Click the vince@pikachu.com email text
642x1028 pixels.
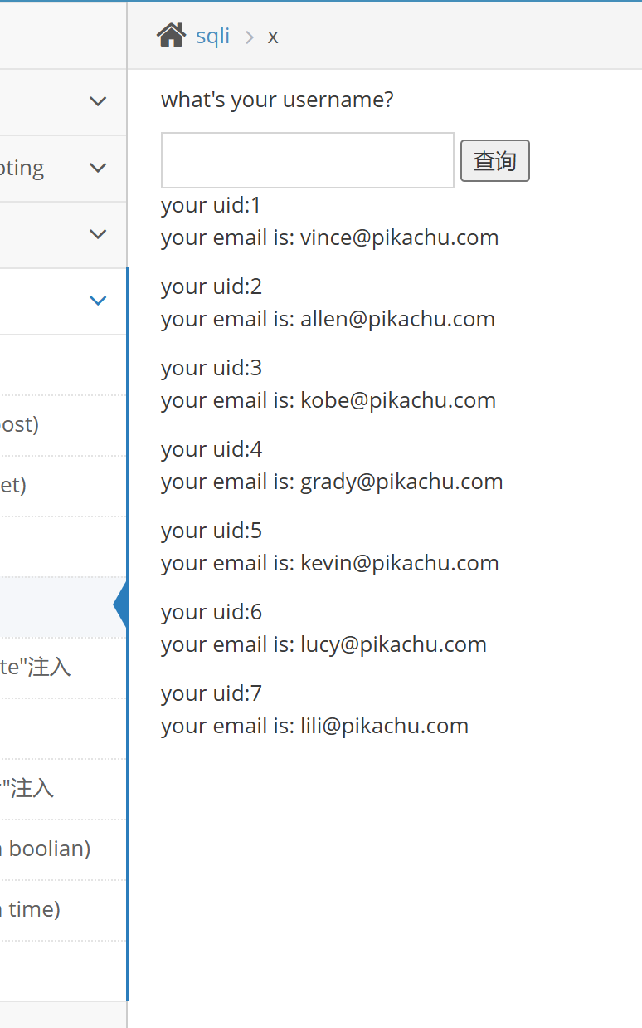pos(399,237)
